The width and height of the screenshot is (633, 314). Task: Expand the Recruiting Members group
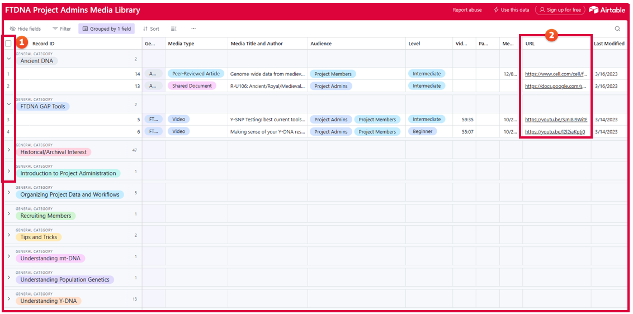(x=9, y=213)
